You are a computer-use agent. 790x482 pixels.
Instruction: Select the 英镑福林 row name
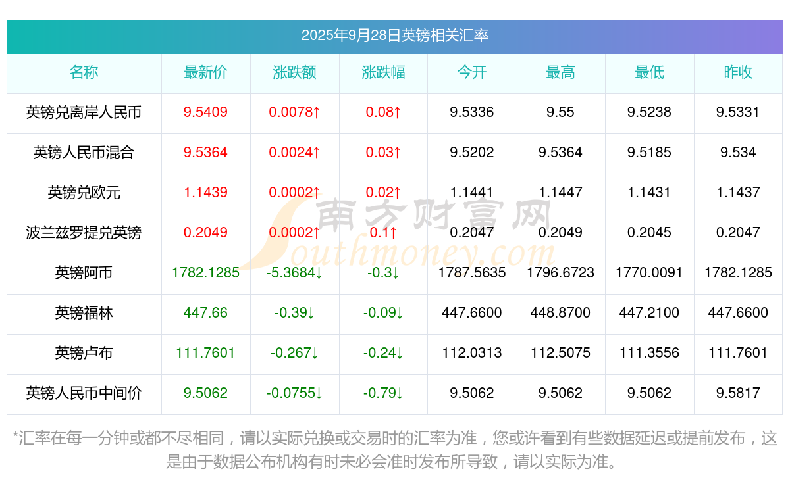tap(84, 313)
